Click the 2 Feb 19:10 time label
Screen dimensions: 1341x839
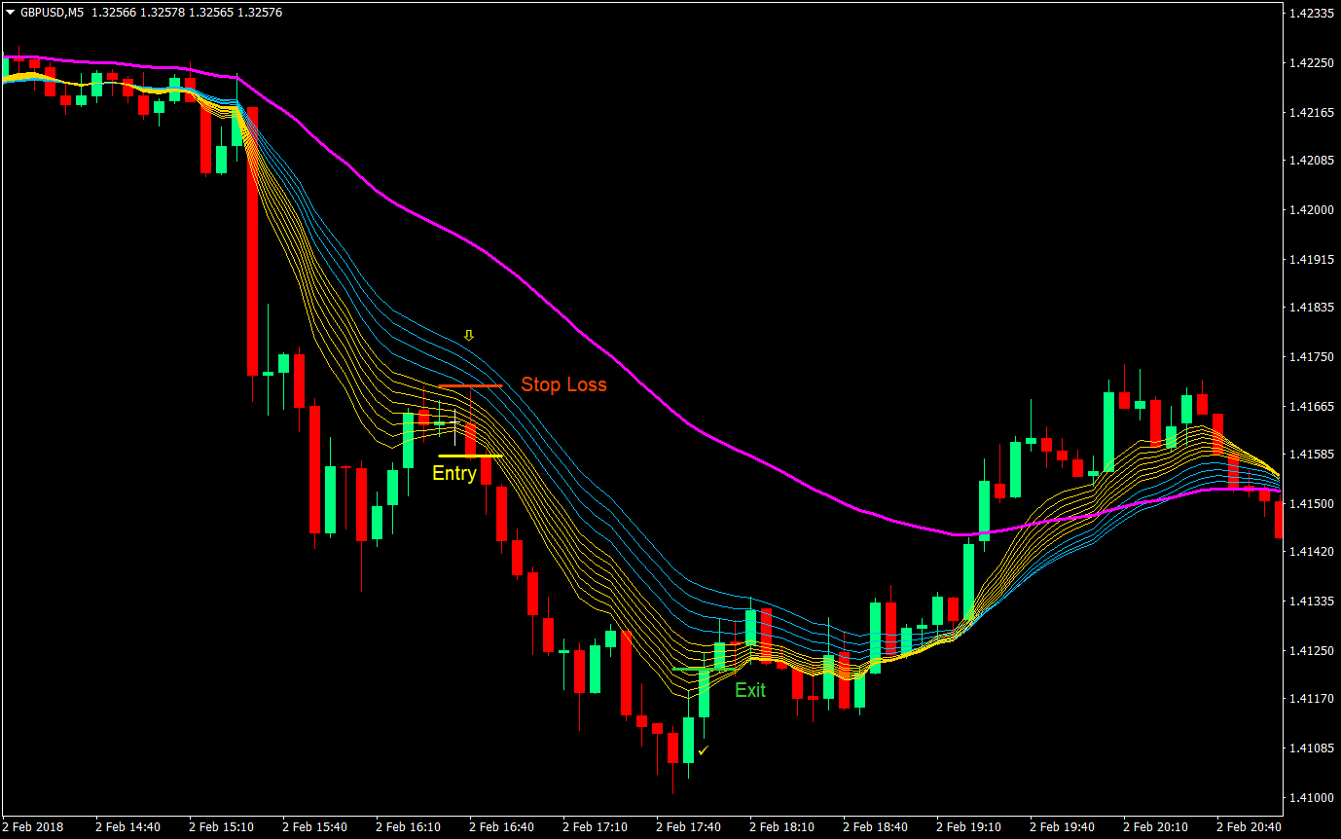pos(969,827)
